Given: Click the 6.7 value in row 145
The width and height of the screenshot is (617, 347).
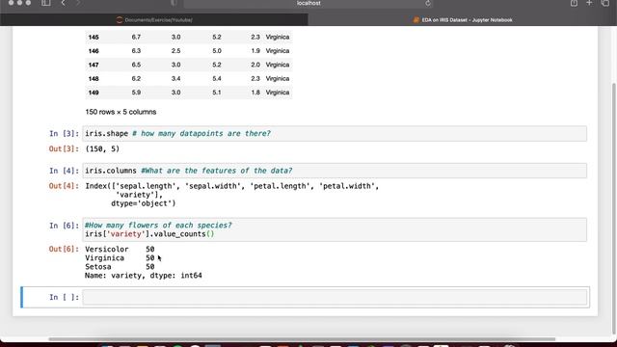Looking at the screenshot, I should coord(136,37).
